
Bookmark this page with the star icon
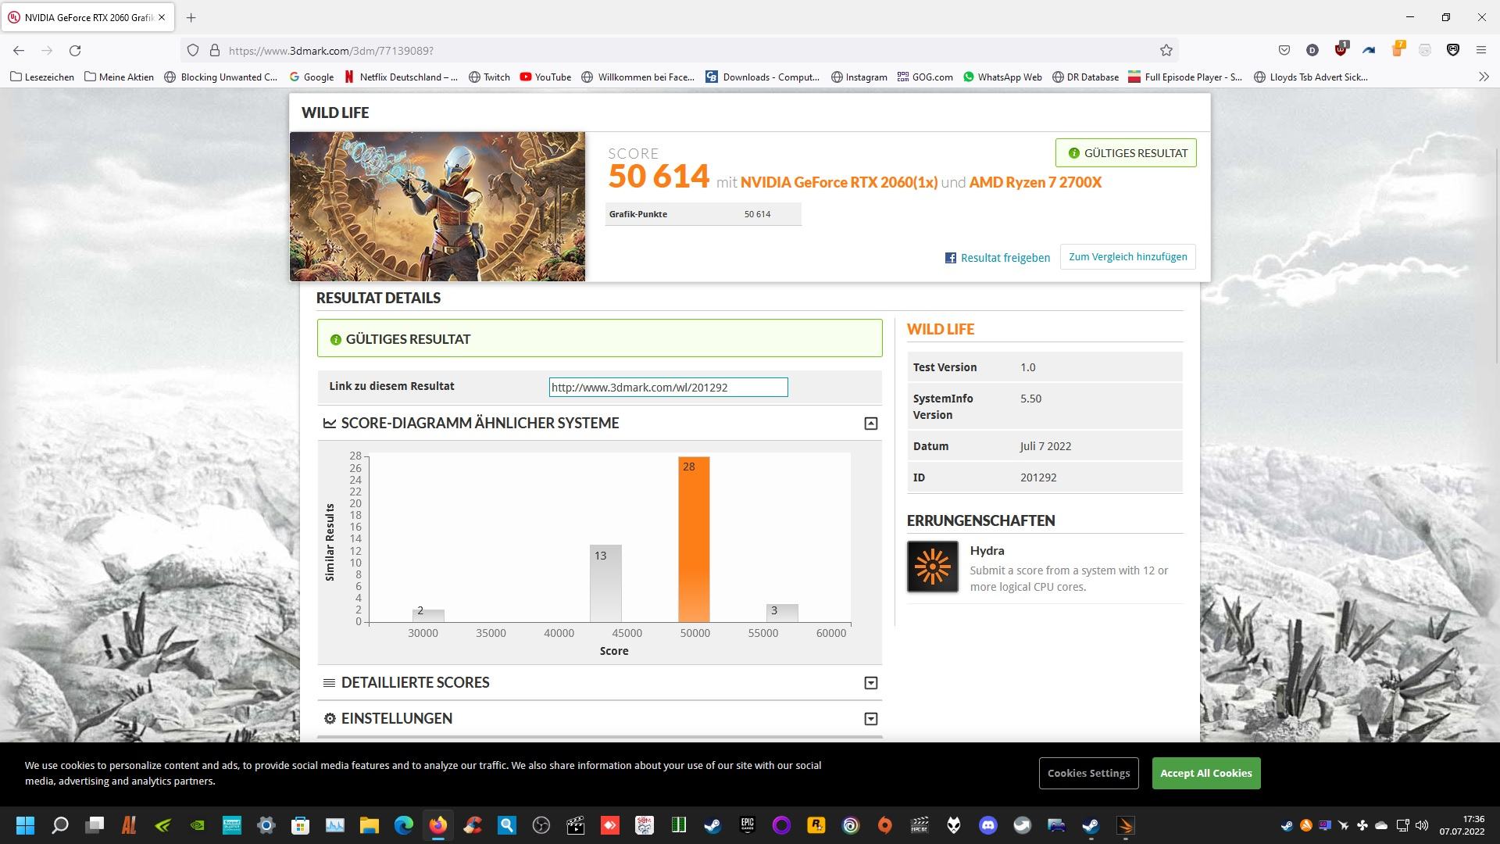(x=1166, y=50)
